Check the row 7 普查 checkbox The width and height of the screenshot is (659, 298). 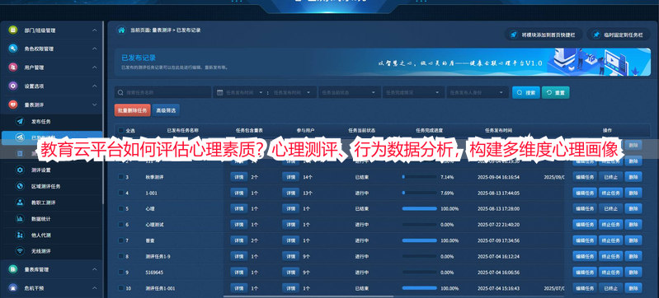121,240
